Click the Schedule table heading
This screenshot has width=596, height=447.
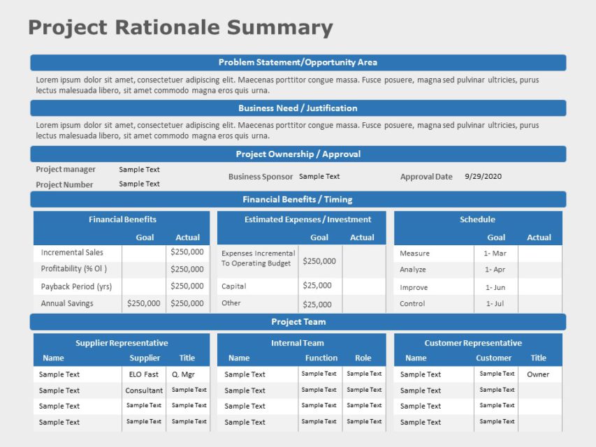point(478,219)
